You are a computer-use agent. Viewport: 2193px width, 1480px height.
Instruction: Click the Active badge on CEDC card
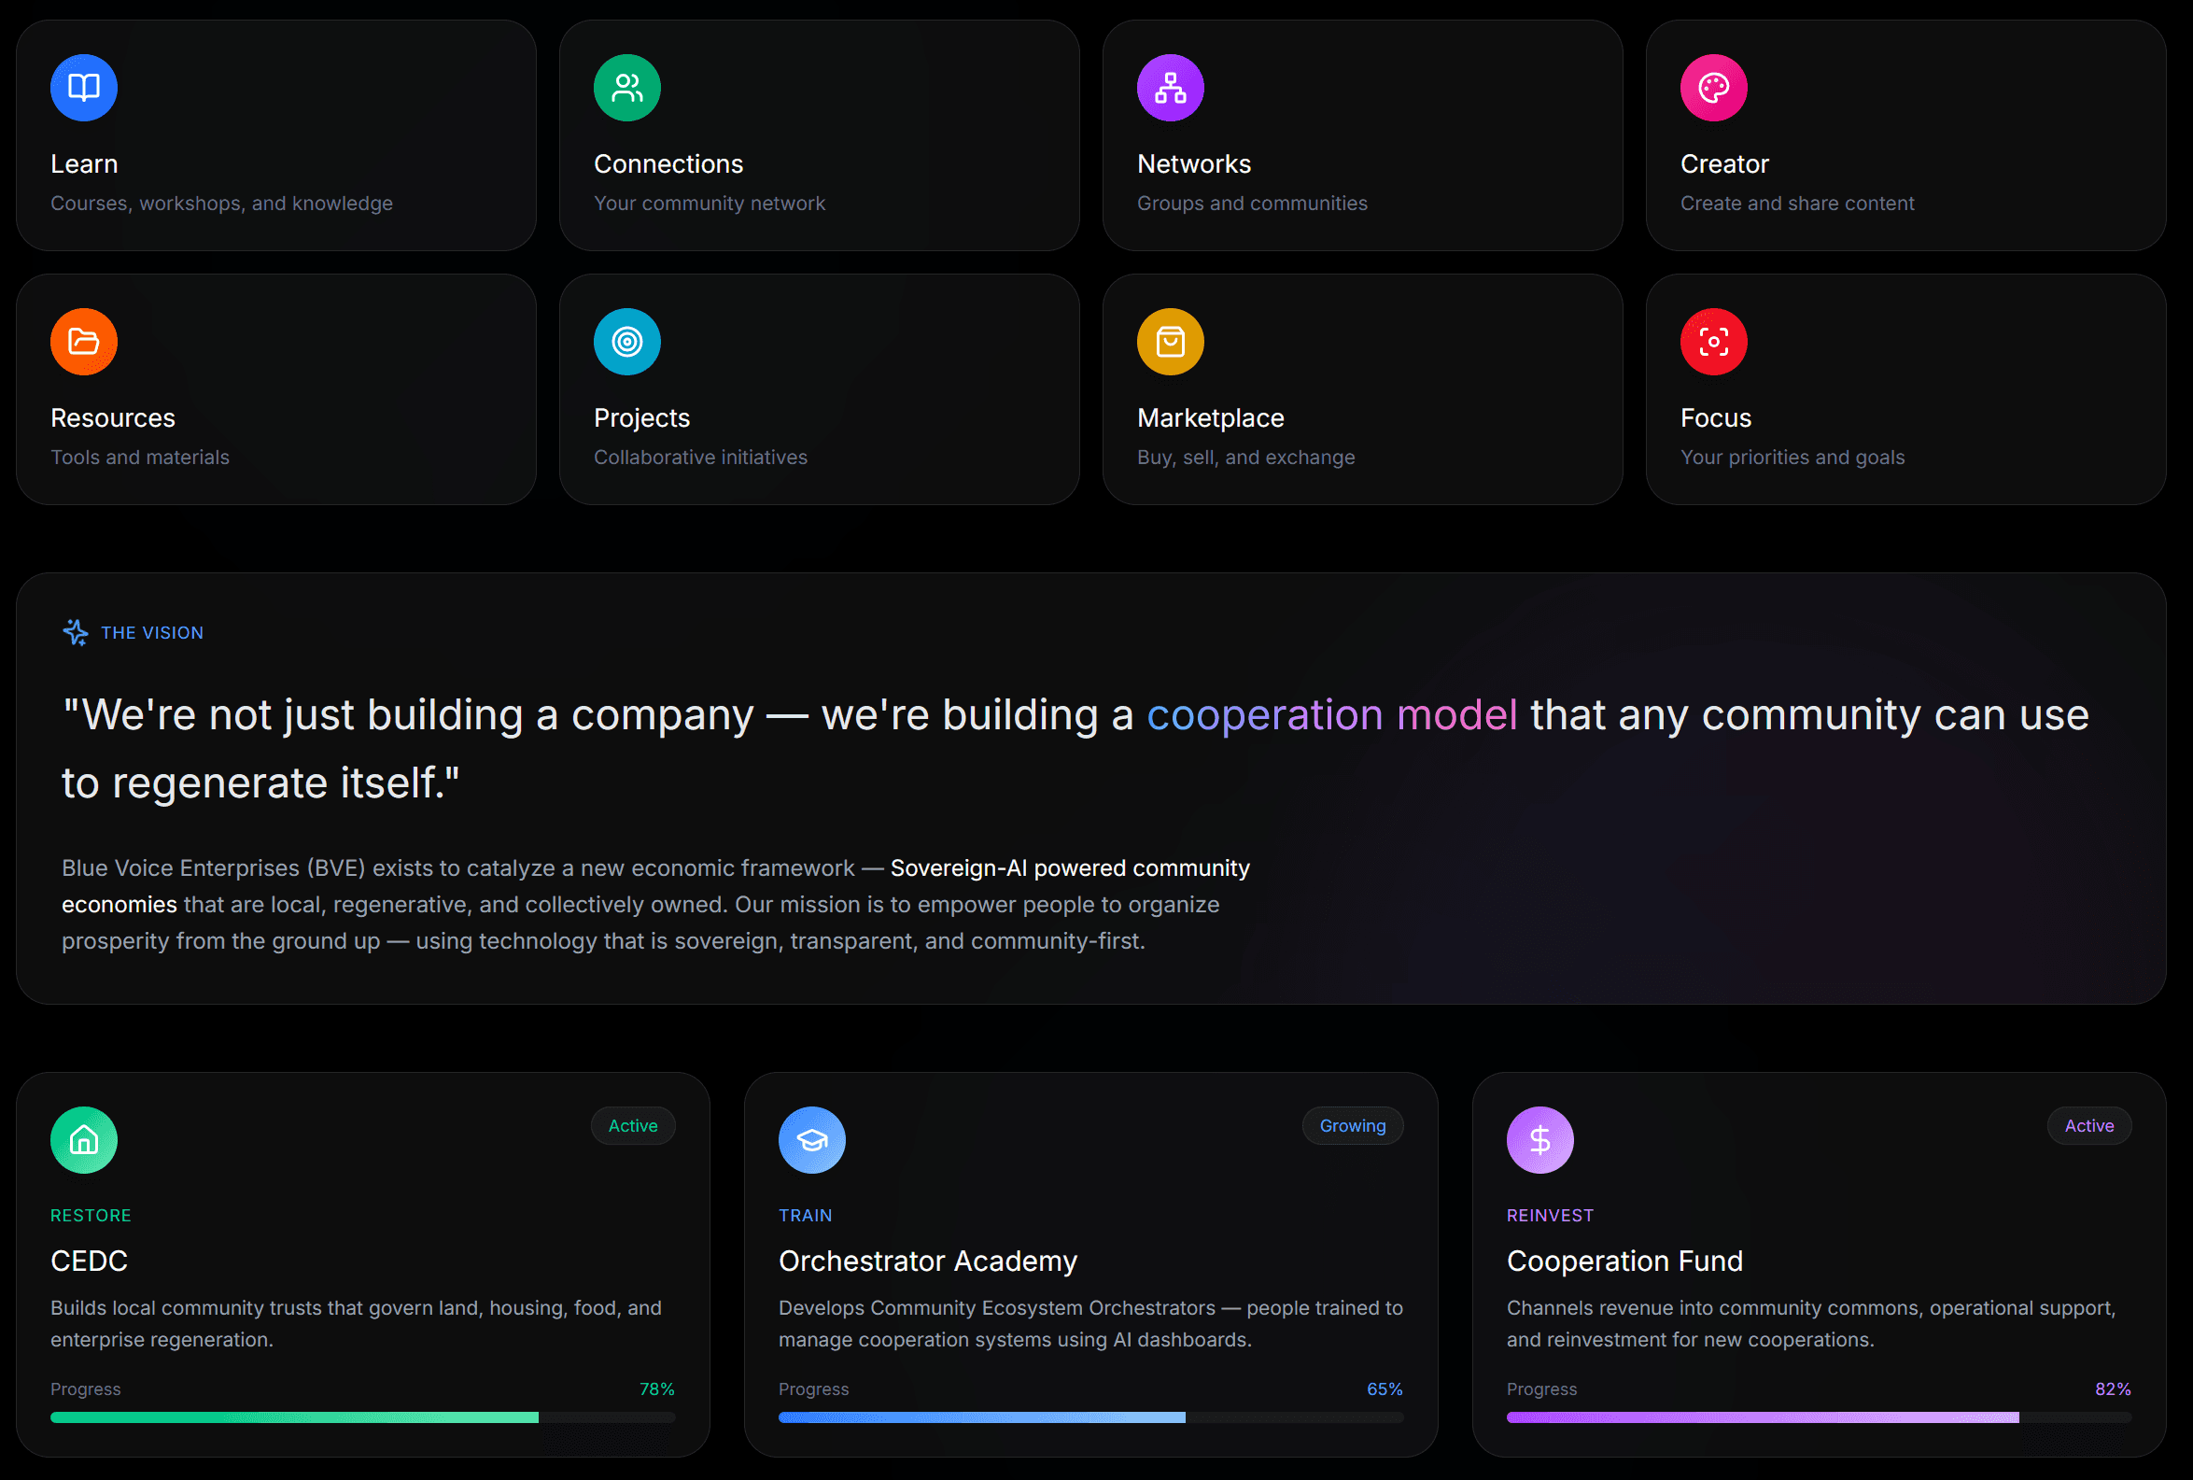click(632, 1126)
